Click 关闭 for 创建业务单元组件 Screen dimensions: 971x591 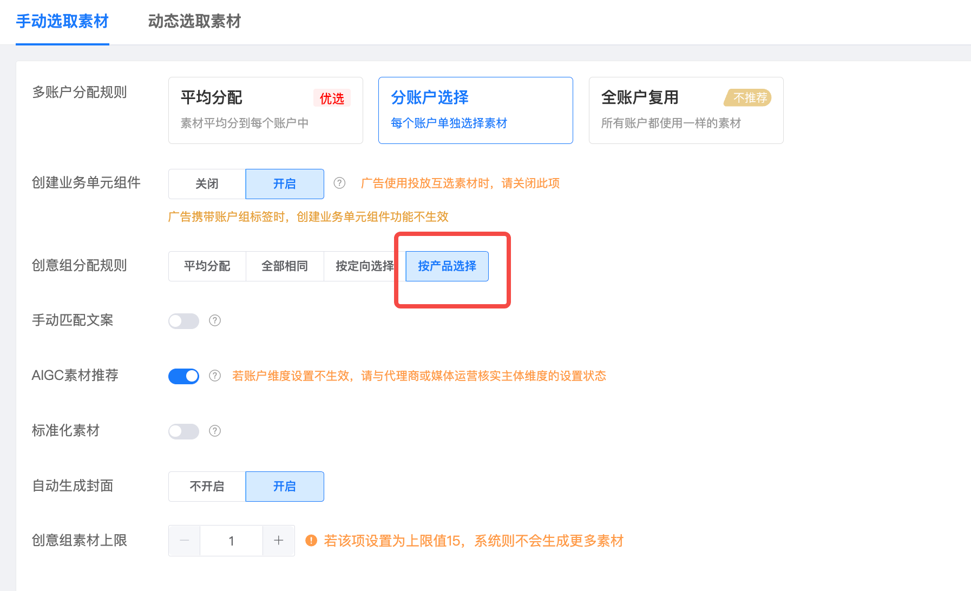coord(207,184)
